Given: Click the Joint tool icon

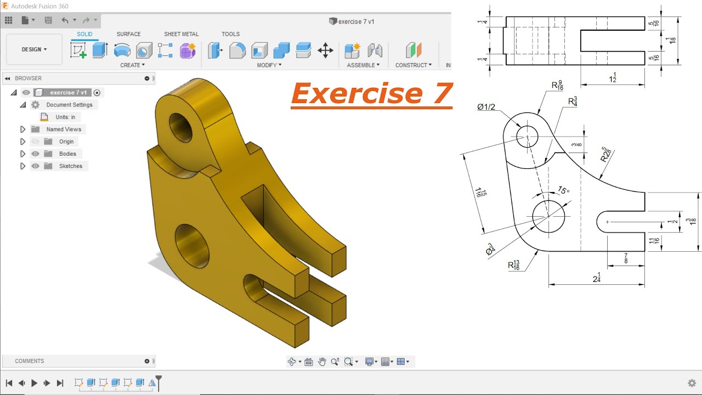Looking at the screenshot, I should point(375,50).
